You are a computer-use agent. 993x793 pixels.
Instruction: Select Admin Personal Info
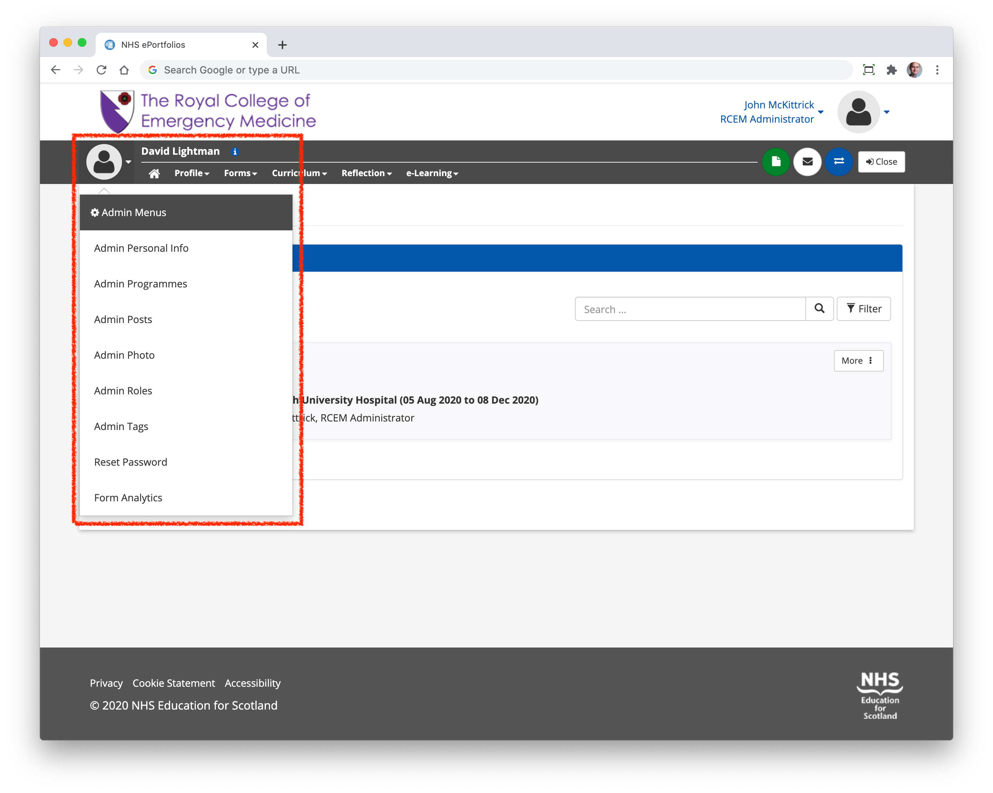(x=186, y=248)
